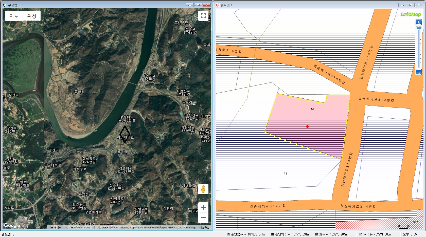426x237 pixels.
Task: Close the 구글맵 window
Action: [x=207, y=5]
